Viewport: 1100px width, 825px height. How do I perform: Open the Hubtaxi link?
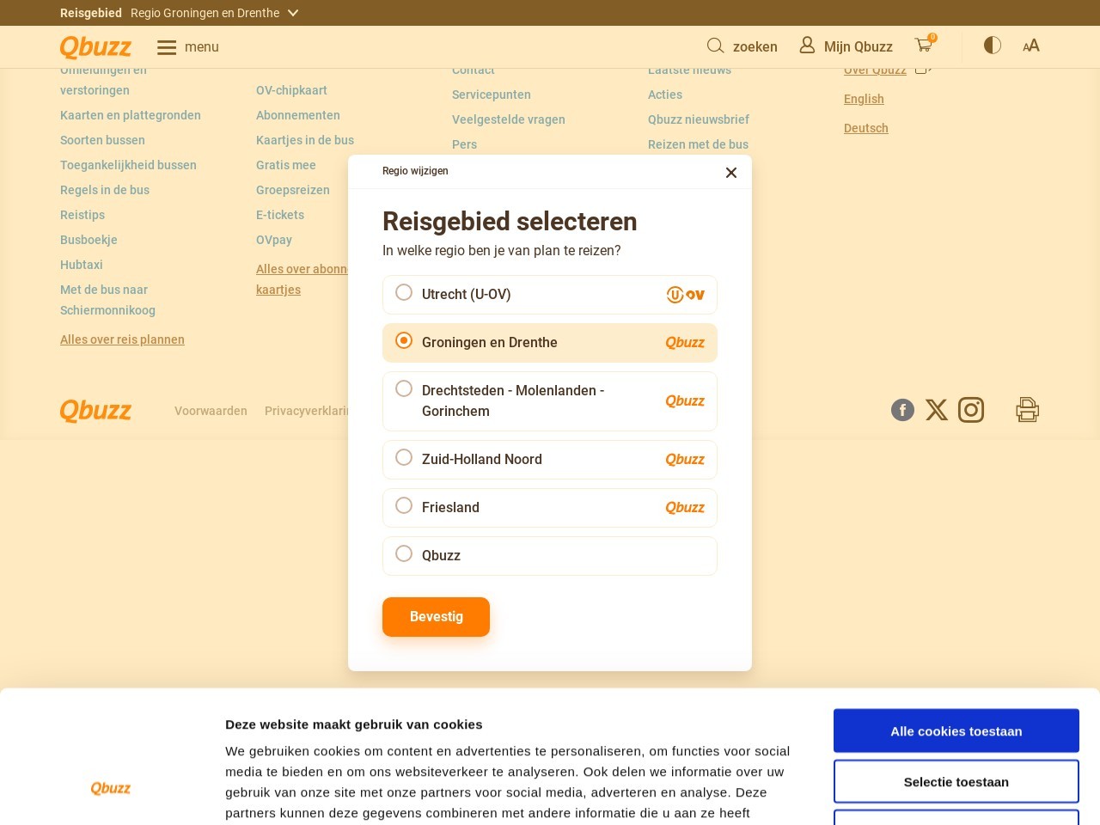[82, 265]
